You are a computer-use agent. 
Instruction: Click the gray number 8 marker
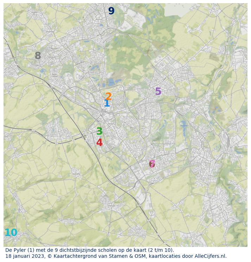38,56
